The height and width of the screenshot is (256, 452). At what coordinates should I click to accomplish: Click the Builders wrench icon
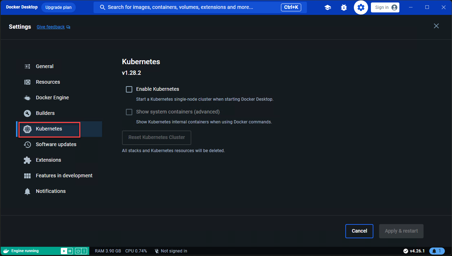click(27, 113)
